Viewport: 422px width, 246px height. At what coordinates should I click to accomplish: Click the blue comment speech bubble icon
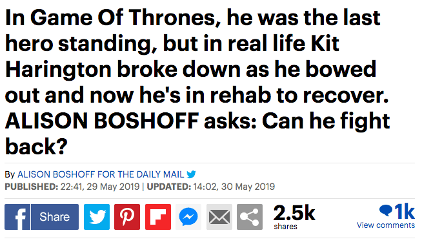[386, 210]
